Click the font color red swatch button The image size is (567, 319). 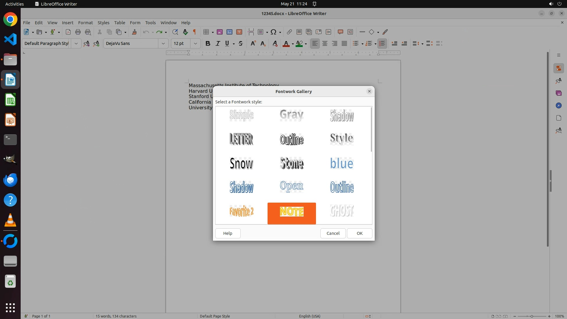tap(286, 43)
